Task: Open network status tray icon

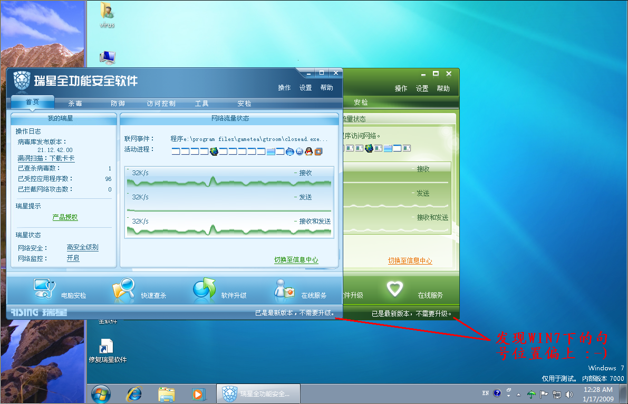Action: [556, 395]
